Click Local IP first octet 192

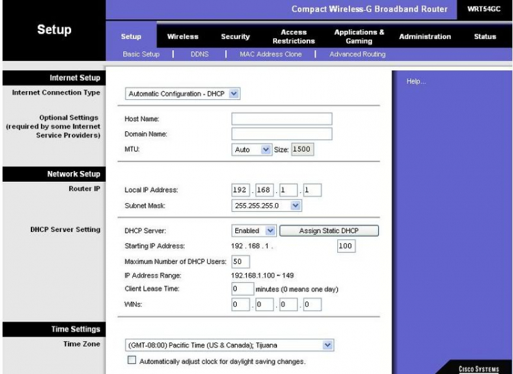click(241, 190)
